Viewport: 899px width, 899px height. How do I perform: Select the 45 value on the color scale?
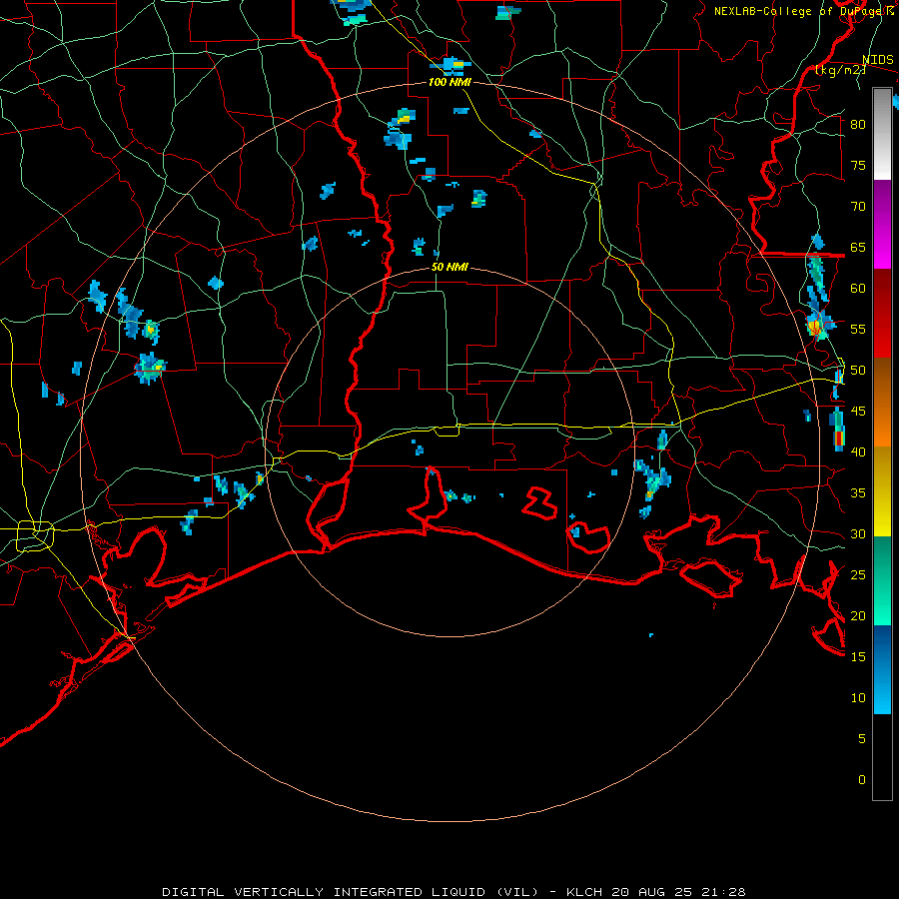coord(858,412)
